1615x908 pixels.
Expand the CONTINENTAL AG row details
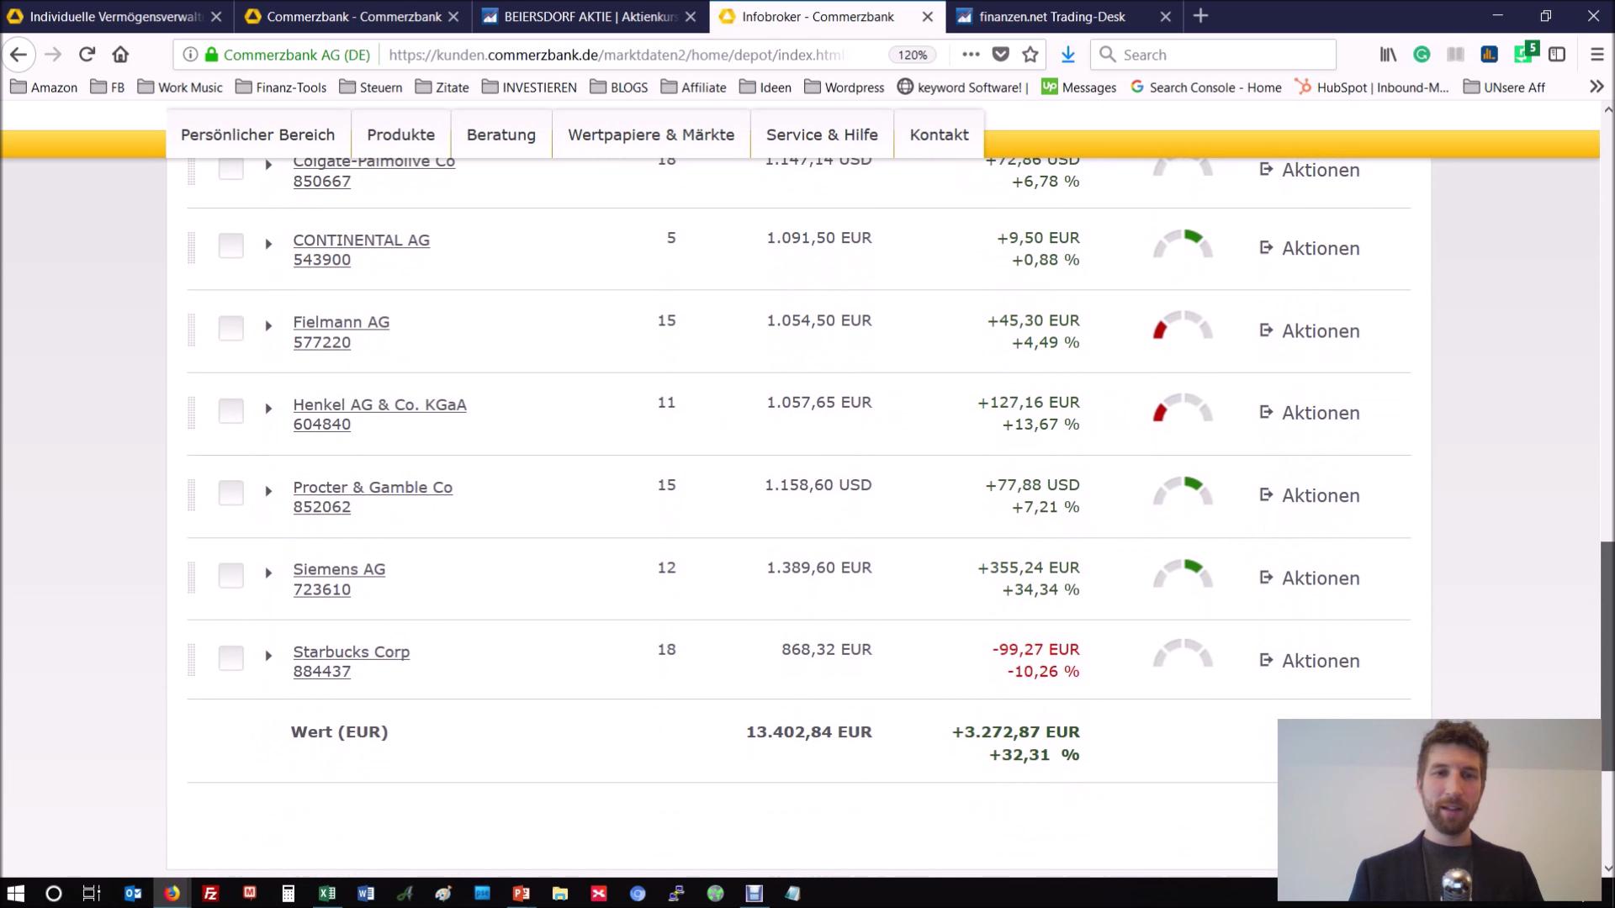268,244
